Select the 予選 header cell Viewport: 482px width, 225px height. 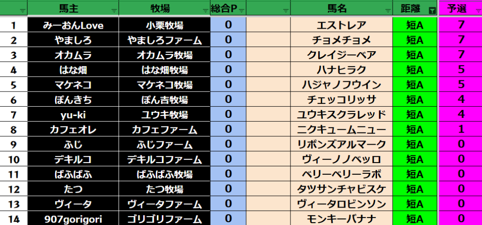[457, 8]
